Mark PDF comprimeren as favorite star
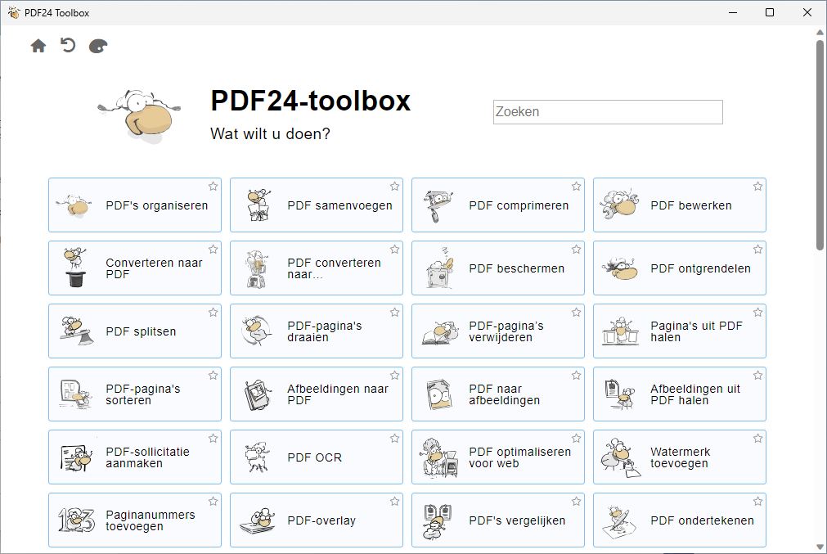Viewport: 827px width, 554px height. coord(576,187)
